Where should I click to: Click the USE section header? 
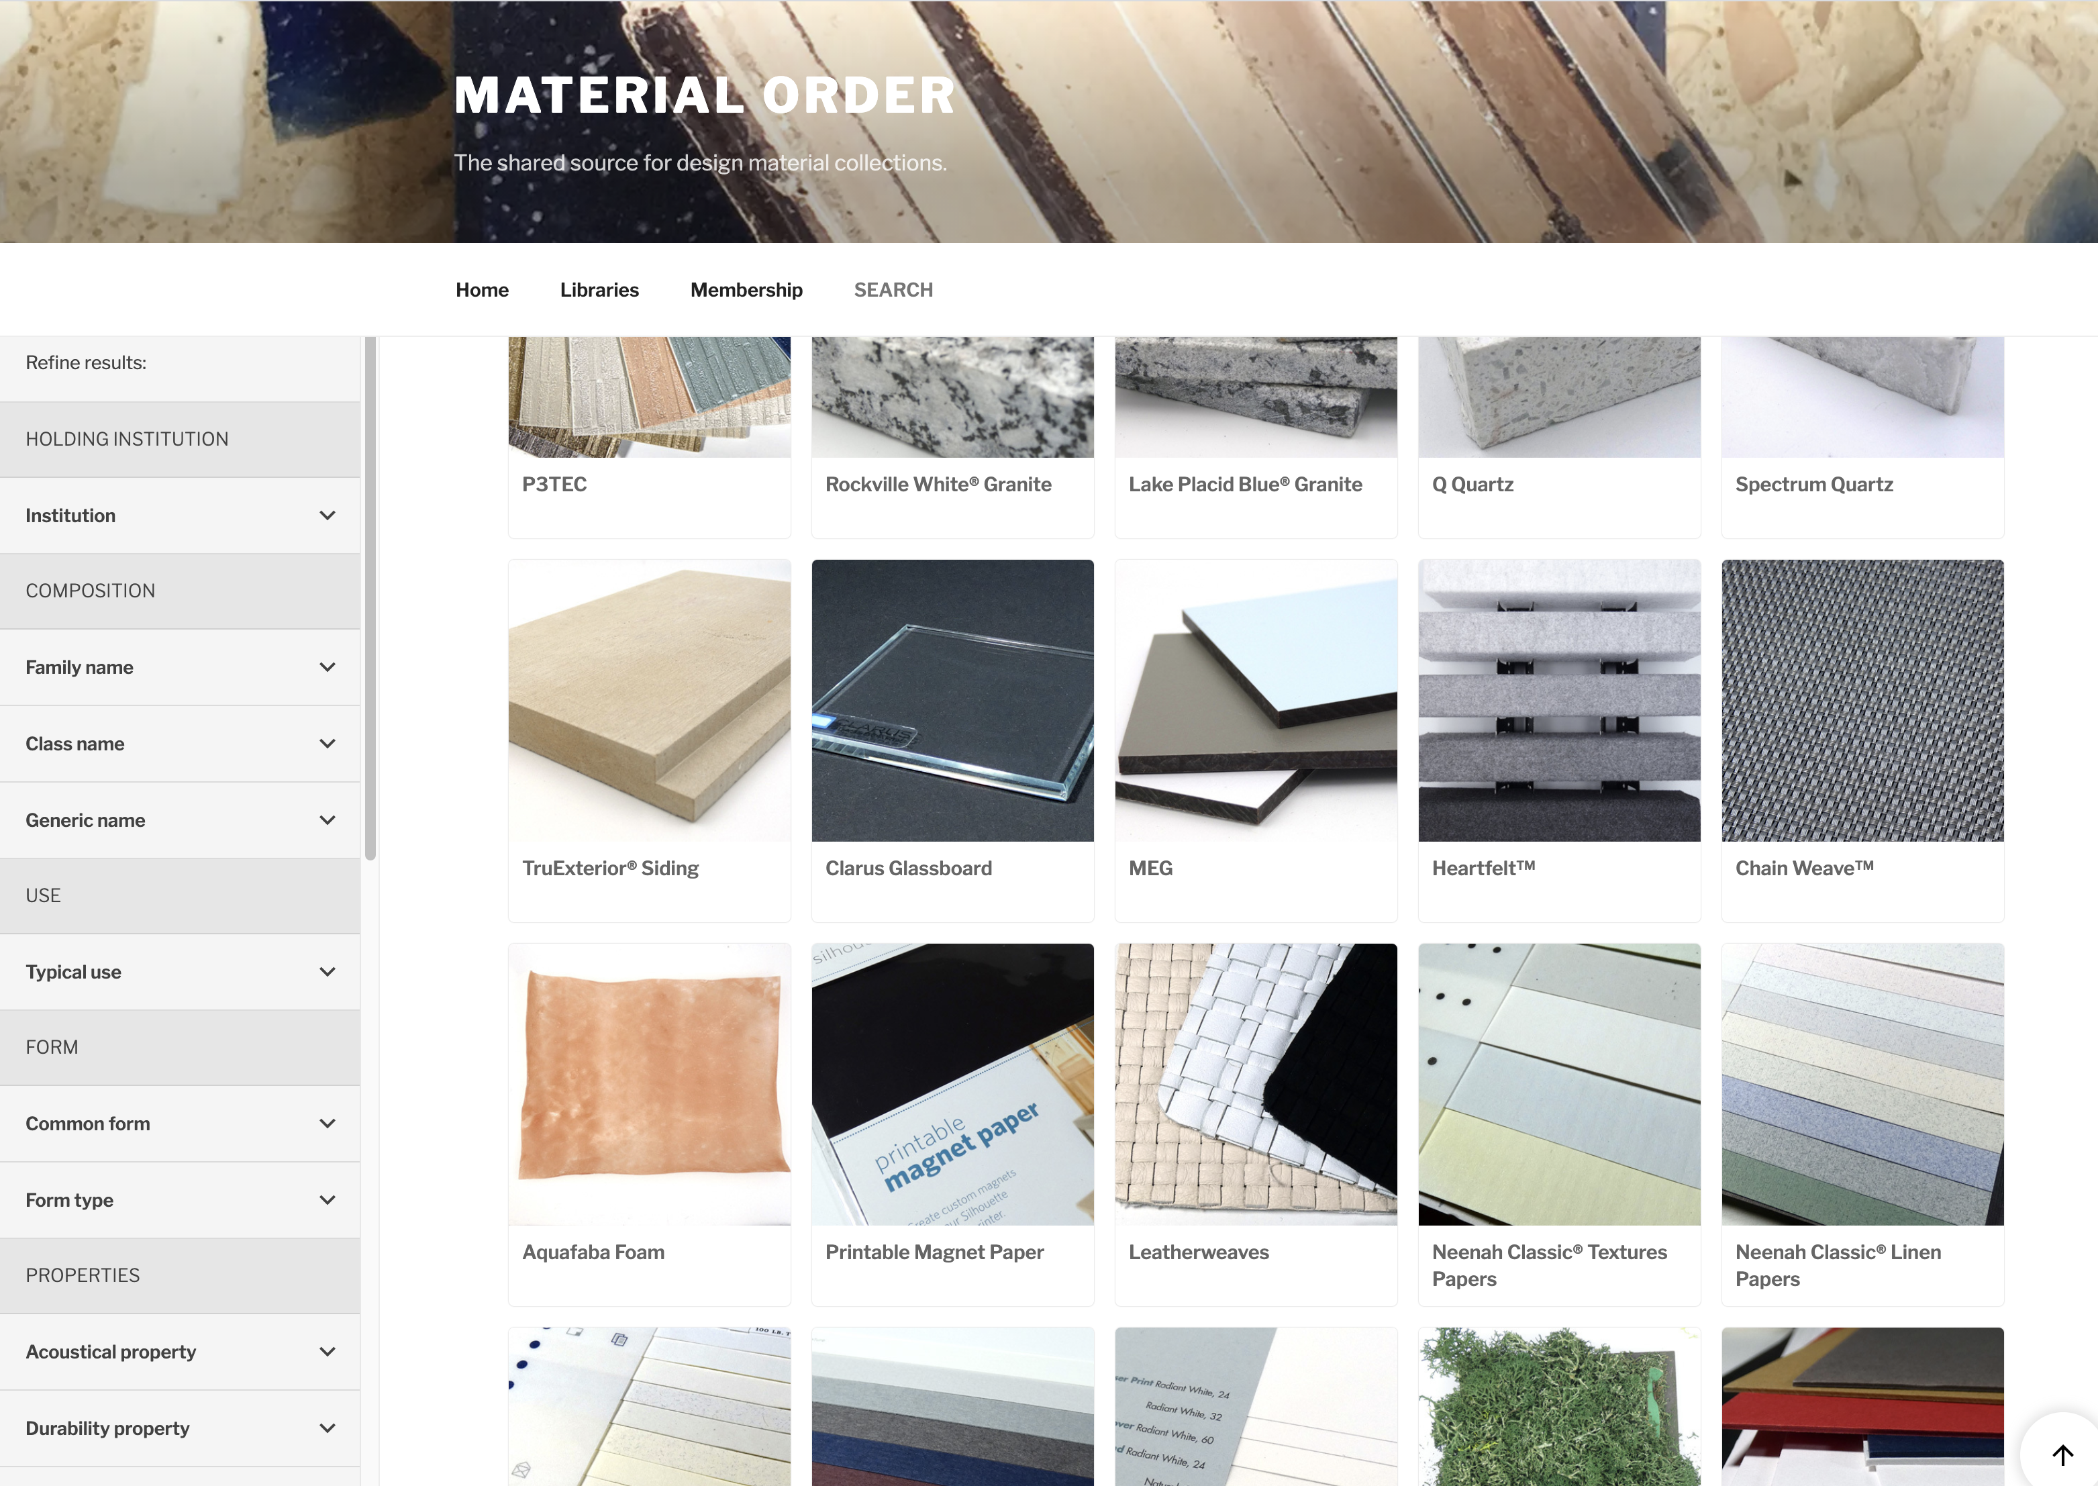[181, 896]
